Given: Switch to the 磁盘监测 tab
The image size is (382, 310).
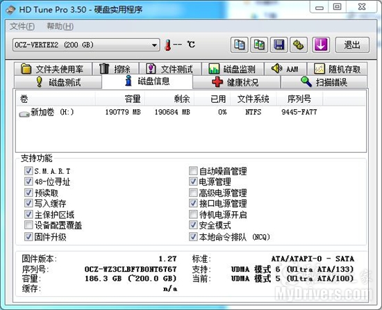Looking at the screenshot, I should pos(233,69).
